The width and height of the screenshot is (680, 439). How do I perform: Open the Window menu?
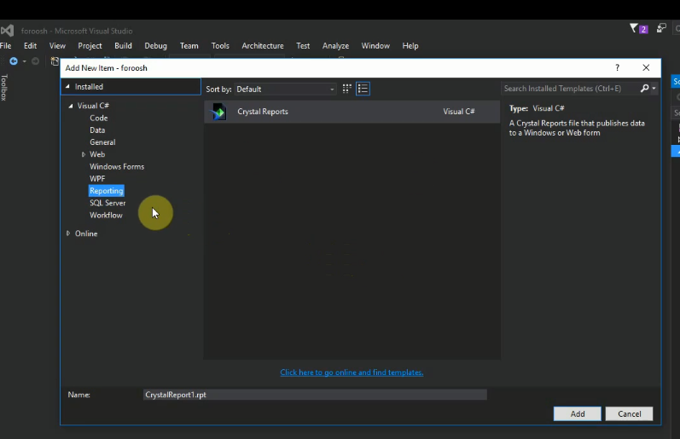375,45
